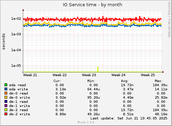Click dm-0 write minimum value 95.20u
Image resolution: width=172 pixels, height=126 pixels.
coord(93,98)
